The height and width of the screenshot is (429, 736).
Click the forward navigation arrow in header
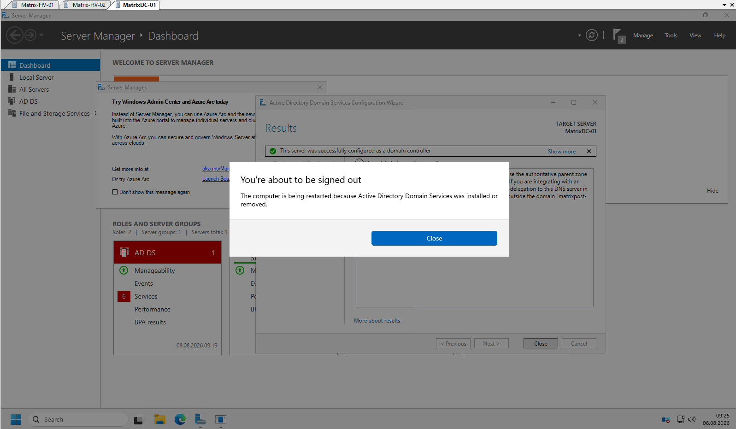pyautogui.click(x=30, y=35)
